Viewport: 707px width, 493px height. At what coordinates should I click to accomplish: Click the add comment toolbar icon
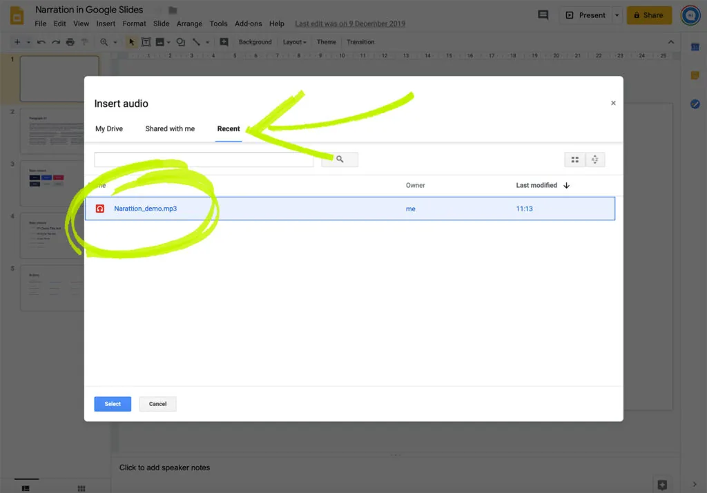[x=224, y=42]
